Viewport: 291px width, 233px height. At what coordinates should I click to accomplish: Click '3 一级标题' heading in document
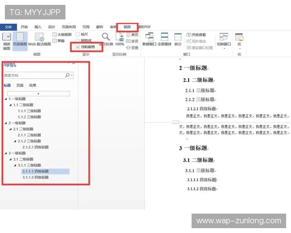pos(193,148)
